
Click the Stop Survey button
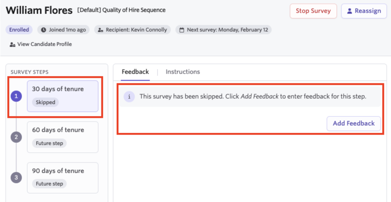(313, 11)
